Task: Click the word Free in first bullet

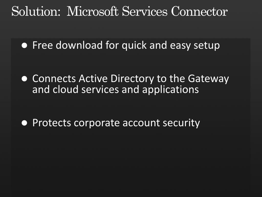Action: coord(43,45)
